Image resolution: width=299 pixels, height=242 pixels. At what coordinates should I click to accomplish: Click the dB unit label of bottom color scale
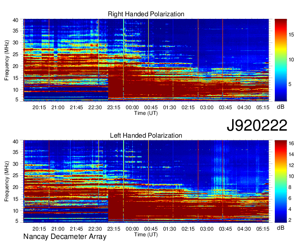point(281,228)
